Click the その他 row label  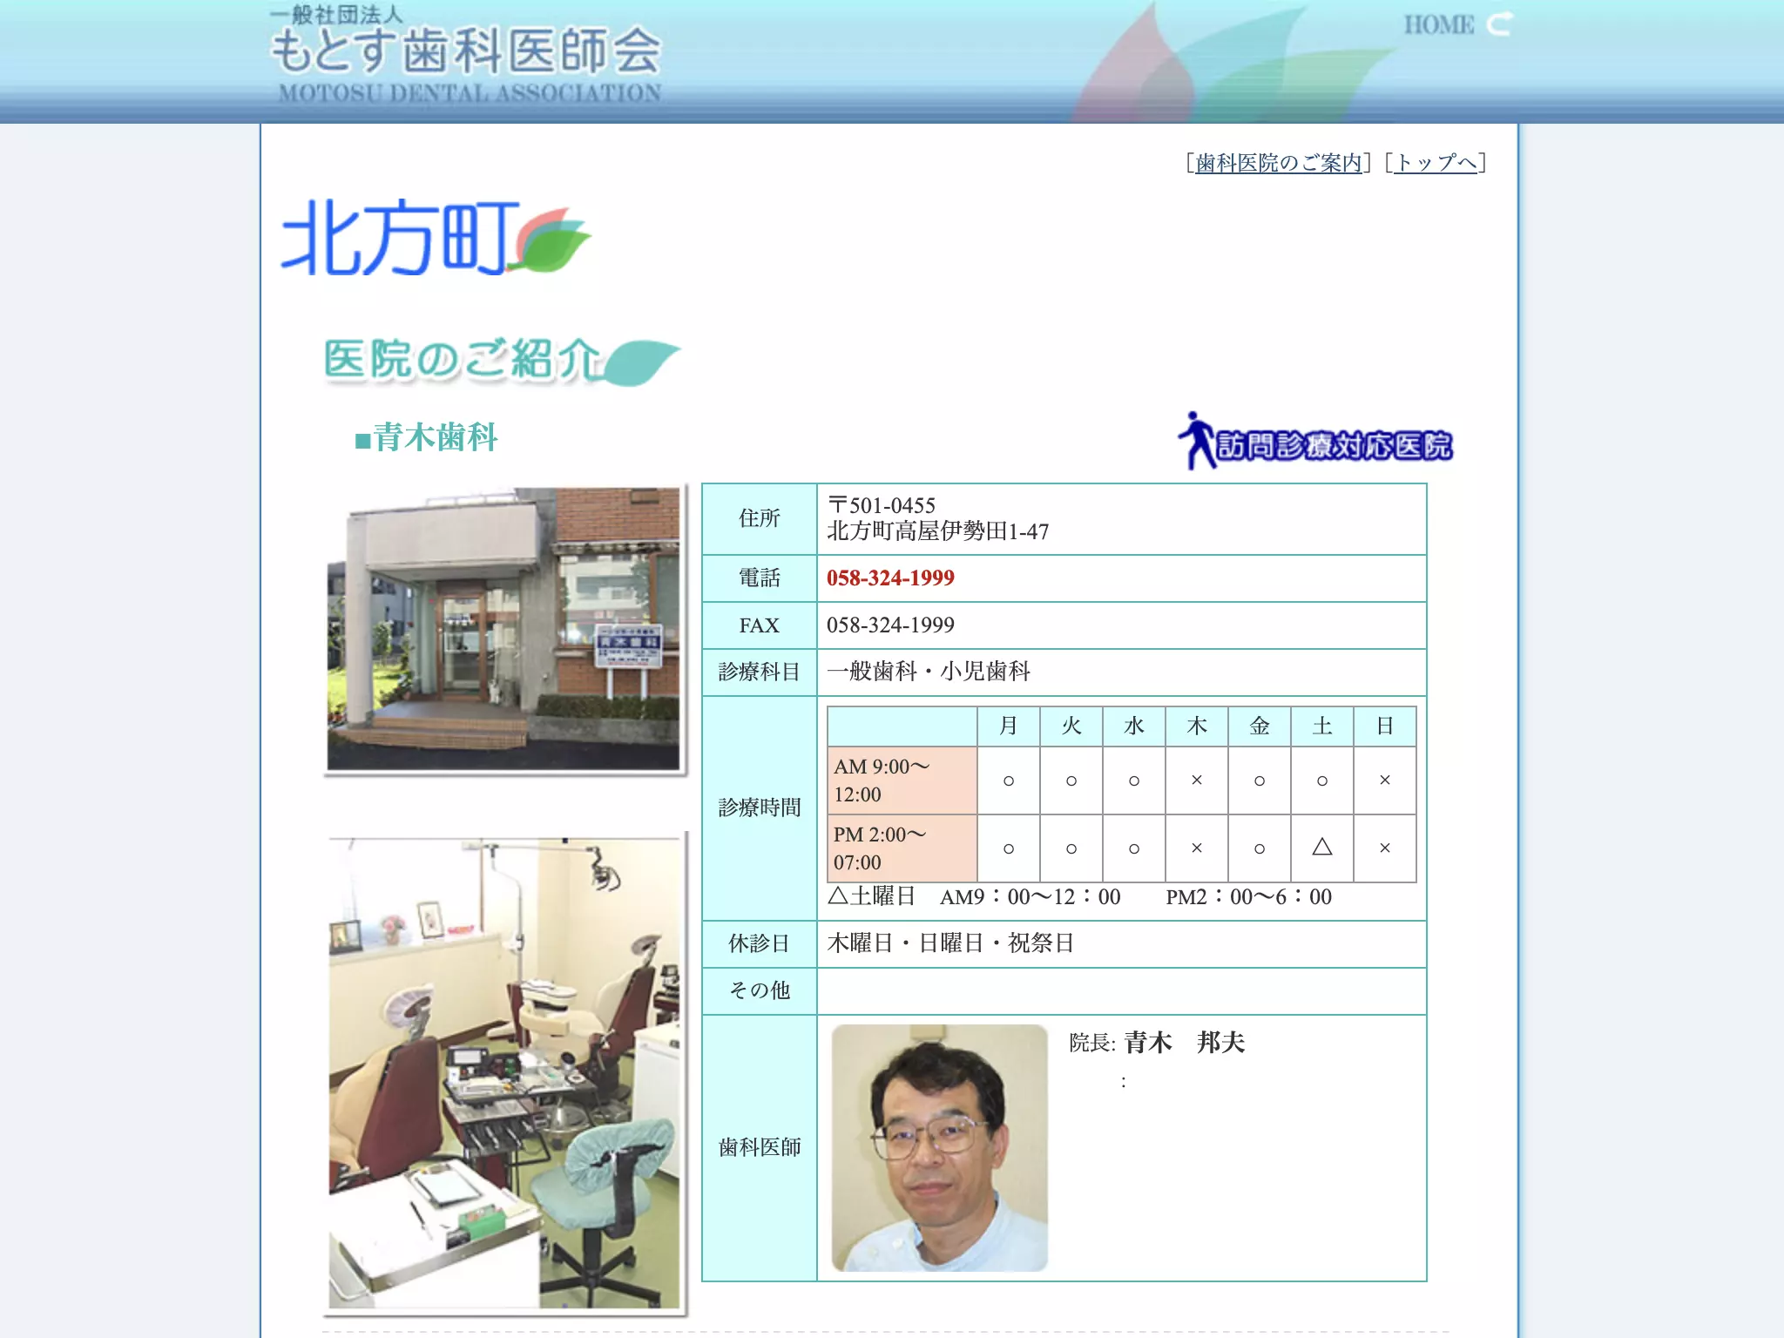point(760,990)
